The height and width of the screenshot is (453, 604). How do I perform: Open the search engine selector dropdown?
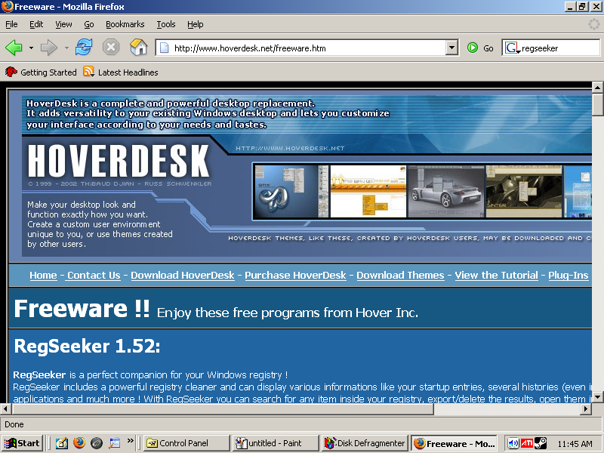click(512, 48)
